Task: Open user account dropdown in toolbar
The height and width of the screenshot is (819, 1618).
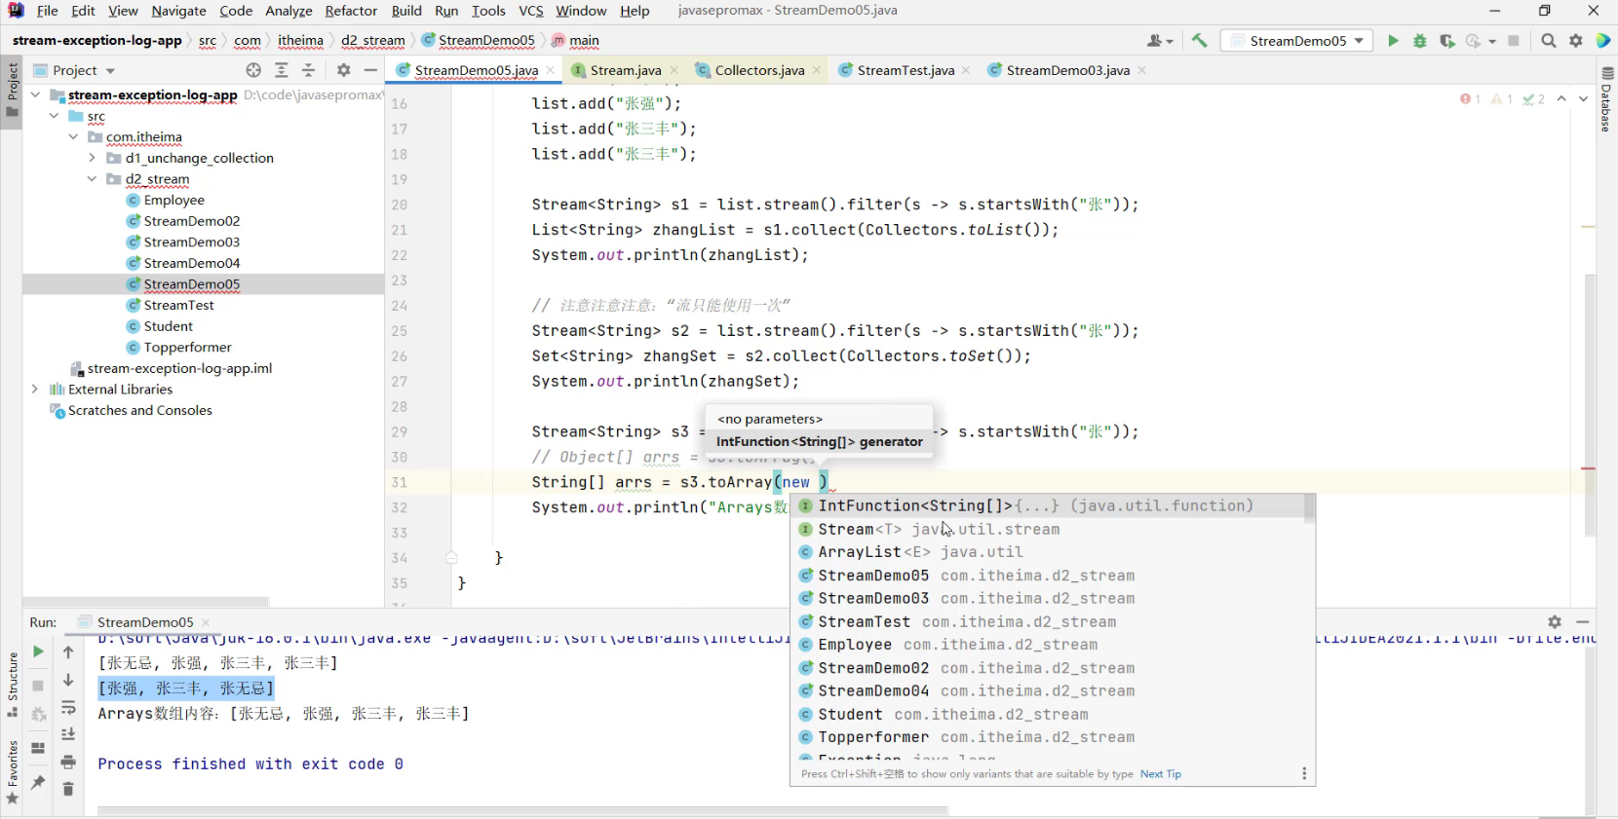Action: [1160, 41]
